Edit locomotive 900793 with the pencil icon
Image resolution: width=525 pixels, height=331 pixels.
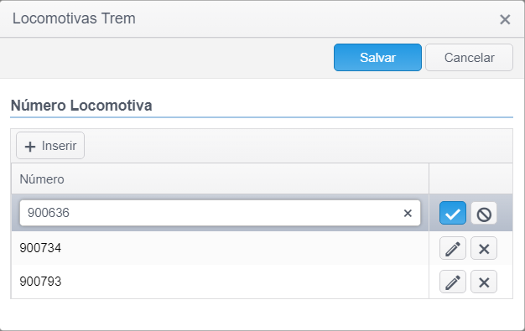[x=452, y=282]
